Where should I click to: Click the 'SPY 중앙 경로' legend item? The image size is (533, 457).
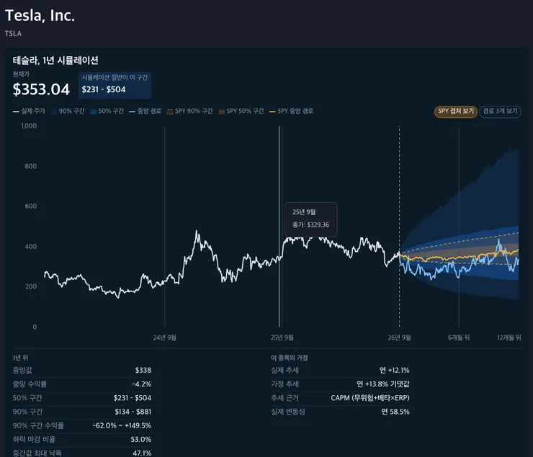coord(291,111)
